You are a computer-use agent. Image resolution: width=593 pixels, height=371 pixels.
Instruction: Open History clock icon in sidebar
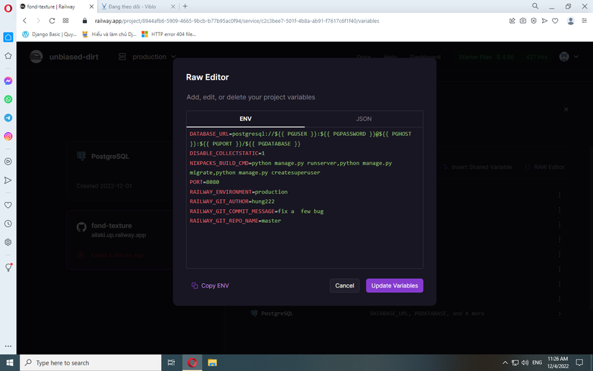coord(8,224)
